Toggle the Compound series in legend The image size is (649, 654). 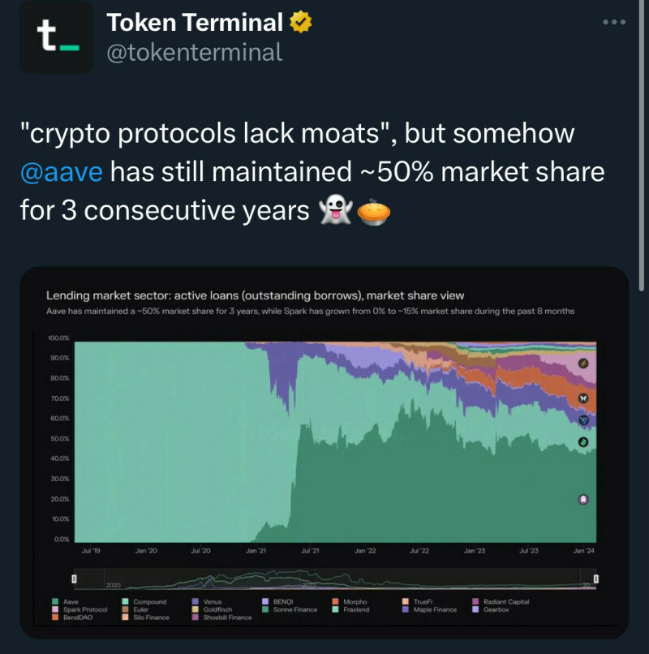[149, 601]
